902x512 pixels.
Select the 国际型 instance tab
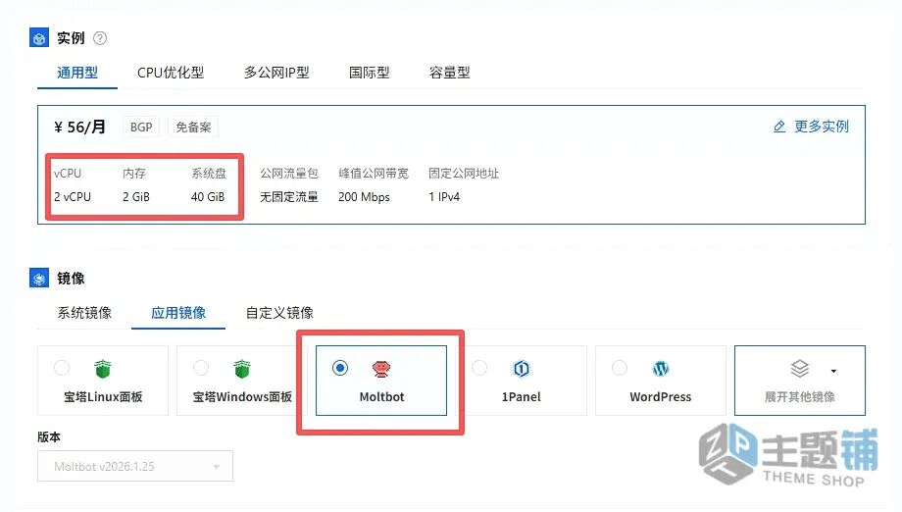pyautogui.click(x=370, y=73)
